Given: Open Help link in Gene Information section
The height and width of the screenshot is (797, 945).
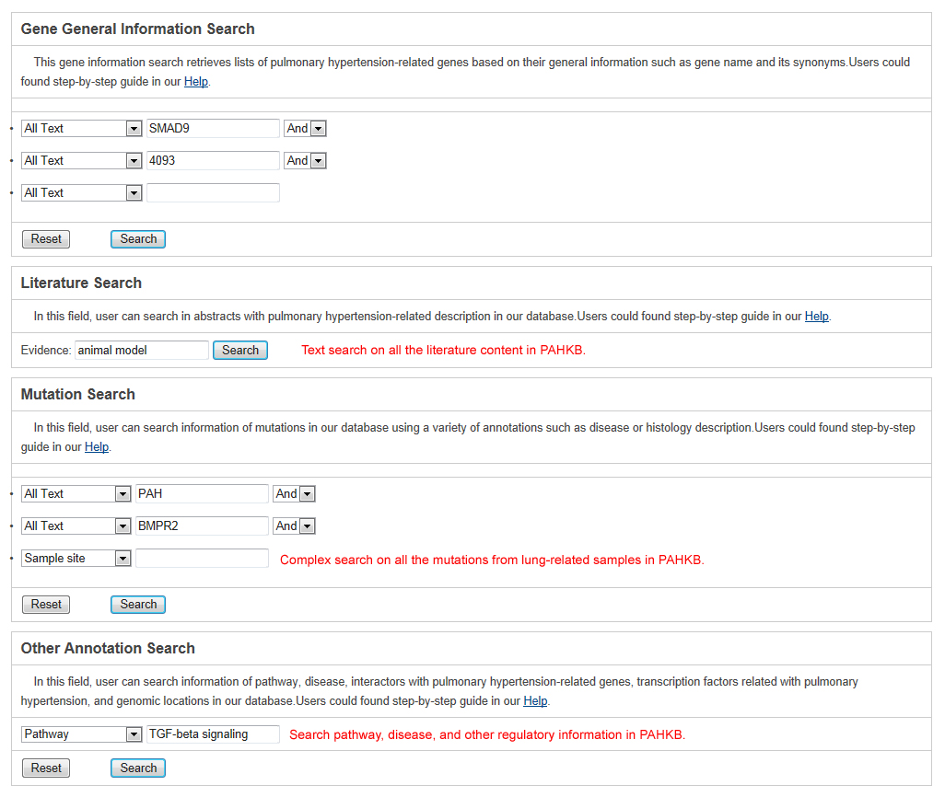Looking at the screenshot, I should click(196, 81).
